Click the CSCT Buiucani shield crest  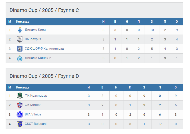click(x=20, y=124)
